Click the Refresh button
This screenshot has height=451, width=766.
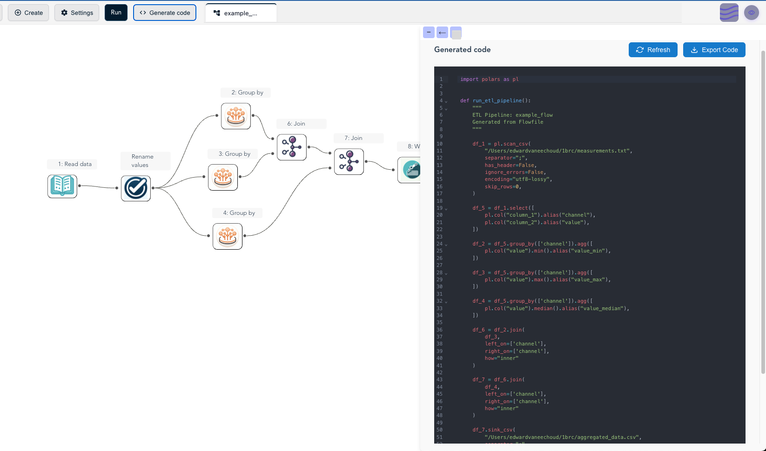point(653,50)
